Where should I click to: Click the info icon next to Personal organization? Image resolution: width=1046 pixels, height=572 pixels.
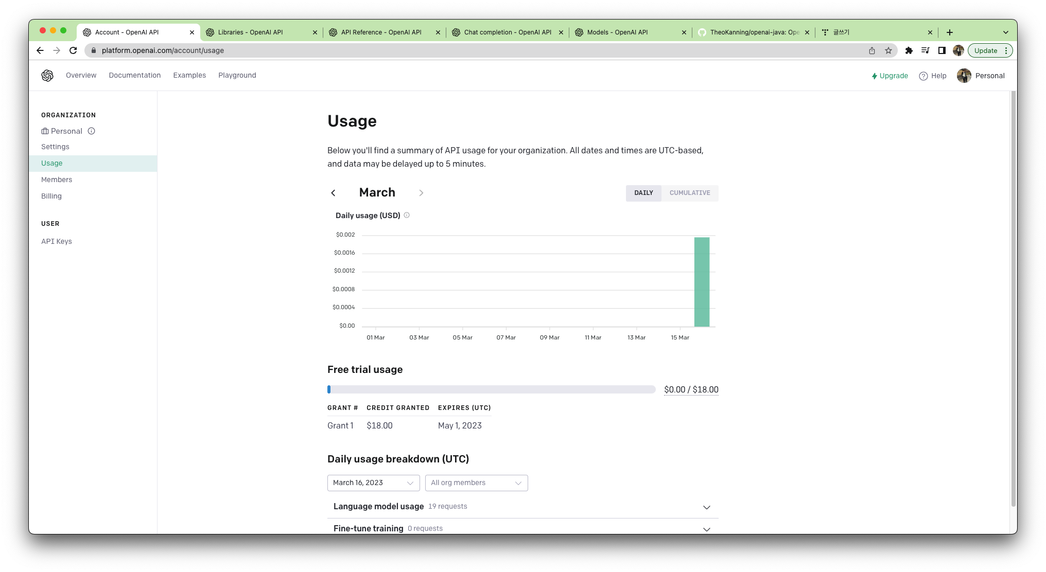pyautogui.click(x=91, y=131)
